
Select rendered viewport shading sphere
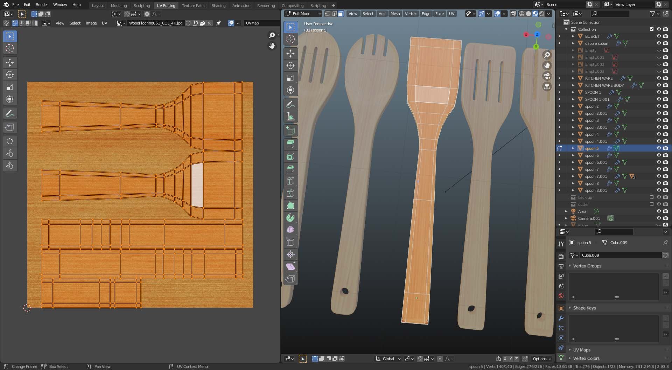542,14
